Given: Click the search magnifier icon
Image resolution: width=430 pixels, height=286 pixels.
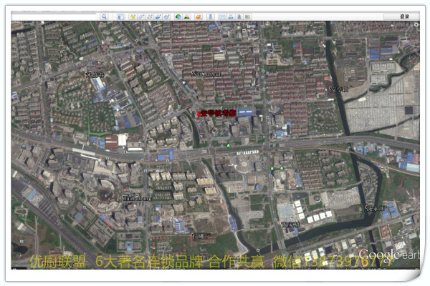Looking at the screenshot, I should tap(104, 16).
